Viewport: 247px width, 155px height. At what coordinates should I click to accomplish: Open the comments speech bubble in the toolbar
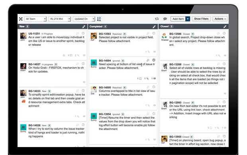click(165, 19)
